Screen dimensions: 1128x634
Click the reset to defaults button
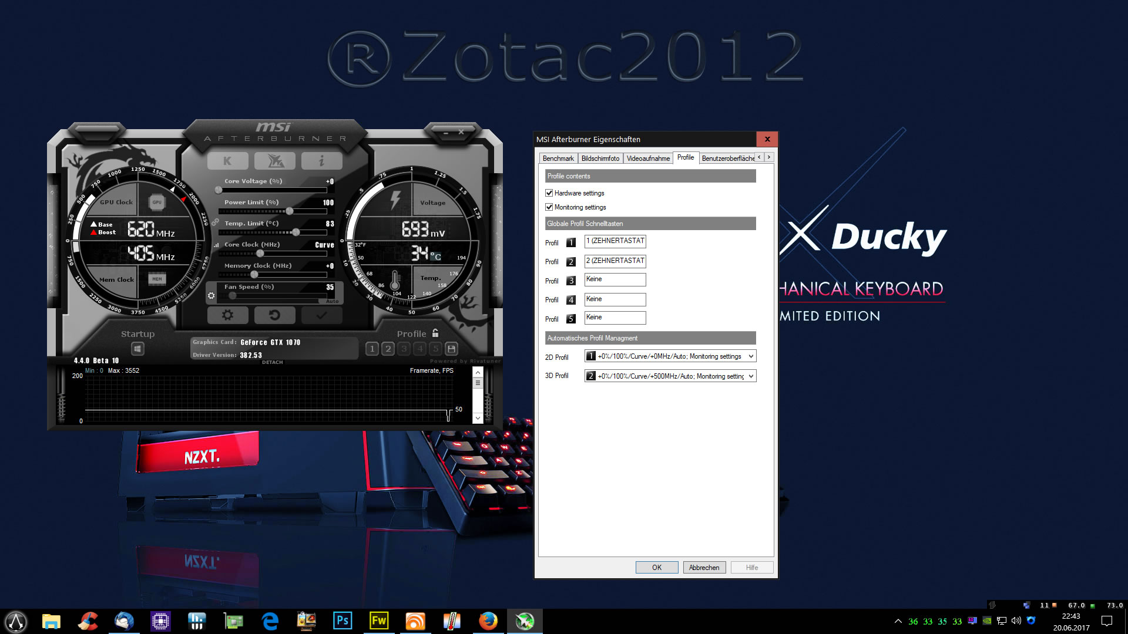(274, 315)
